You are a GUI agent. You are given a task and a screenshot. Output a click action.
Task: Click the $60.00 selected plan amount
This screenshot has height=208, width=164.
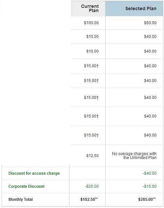(x=150, y=23)
